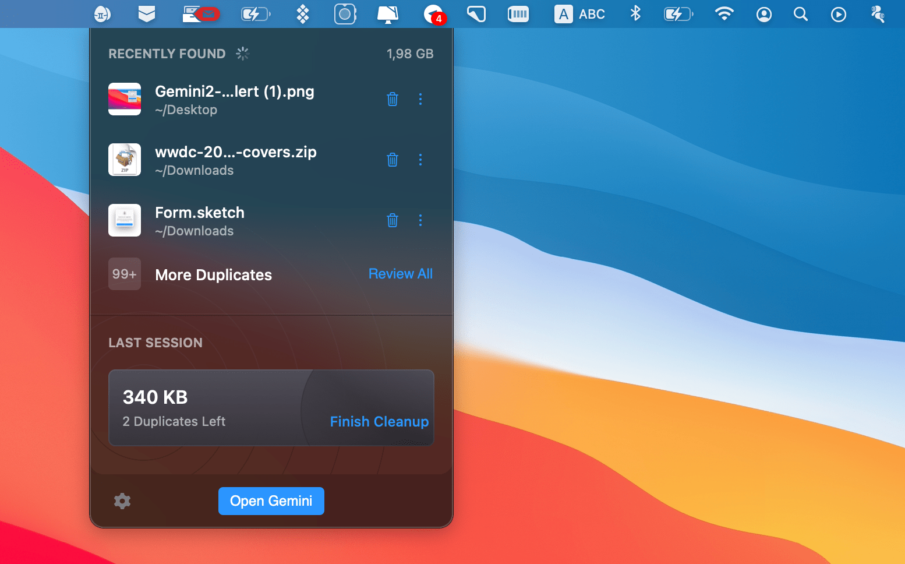Open the Bluetooth menu bar icon

click(635, 14)
